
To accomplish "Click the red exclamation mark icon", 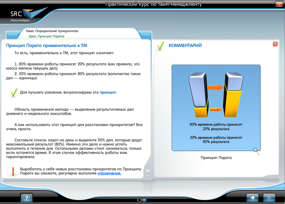I will pos(13,171).
